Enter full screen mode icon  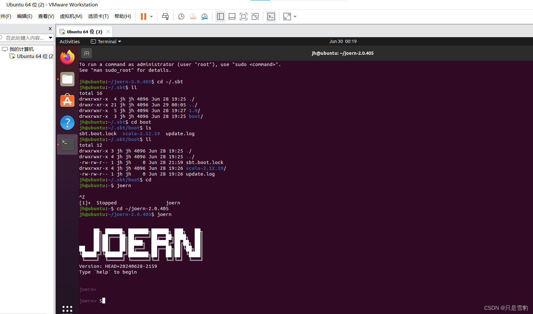click(243, 16)
